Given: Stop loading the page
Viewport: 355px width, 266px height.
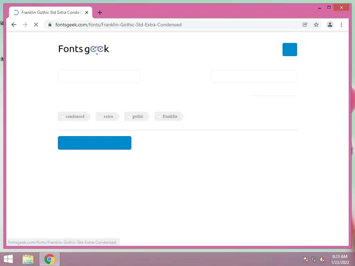Looking at the screenshot, I should click(36, 25).
